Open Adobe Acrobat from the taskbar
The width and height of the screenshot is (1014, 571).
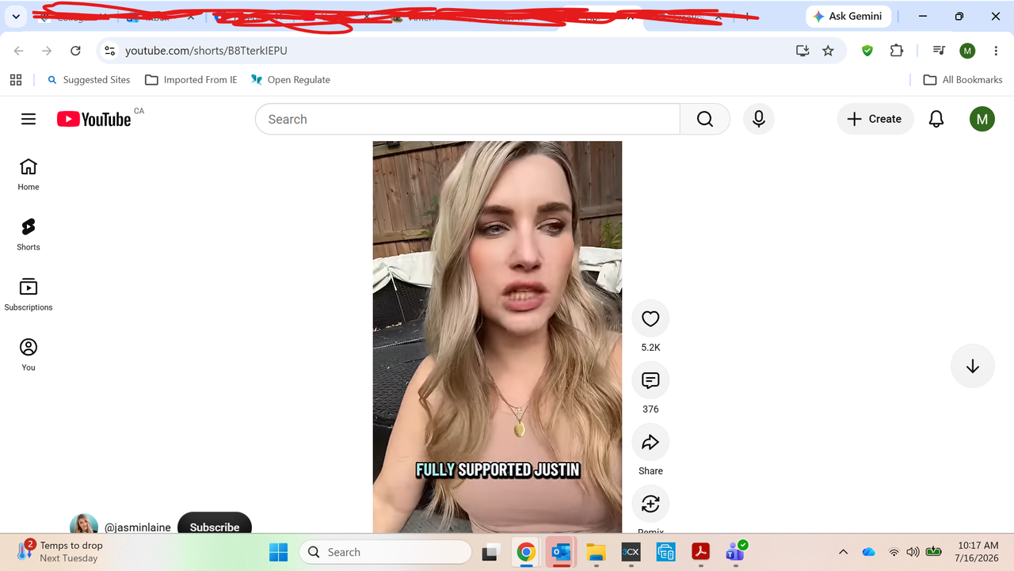(x=700, y=552)
